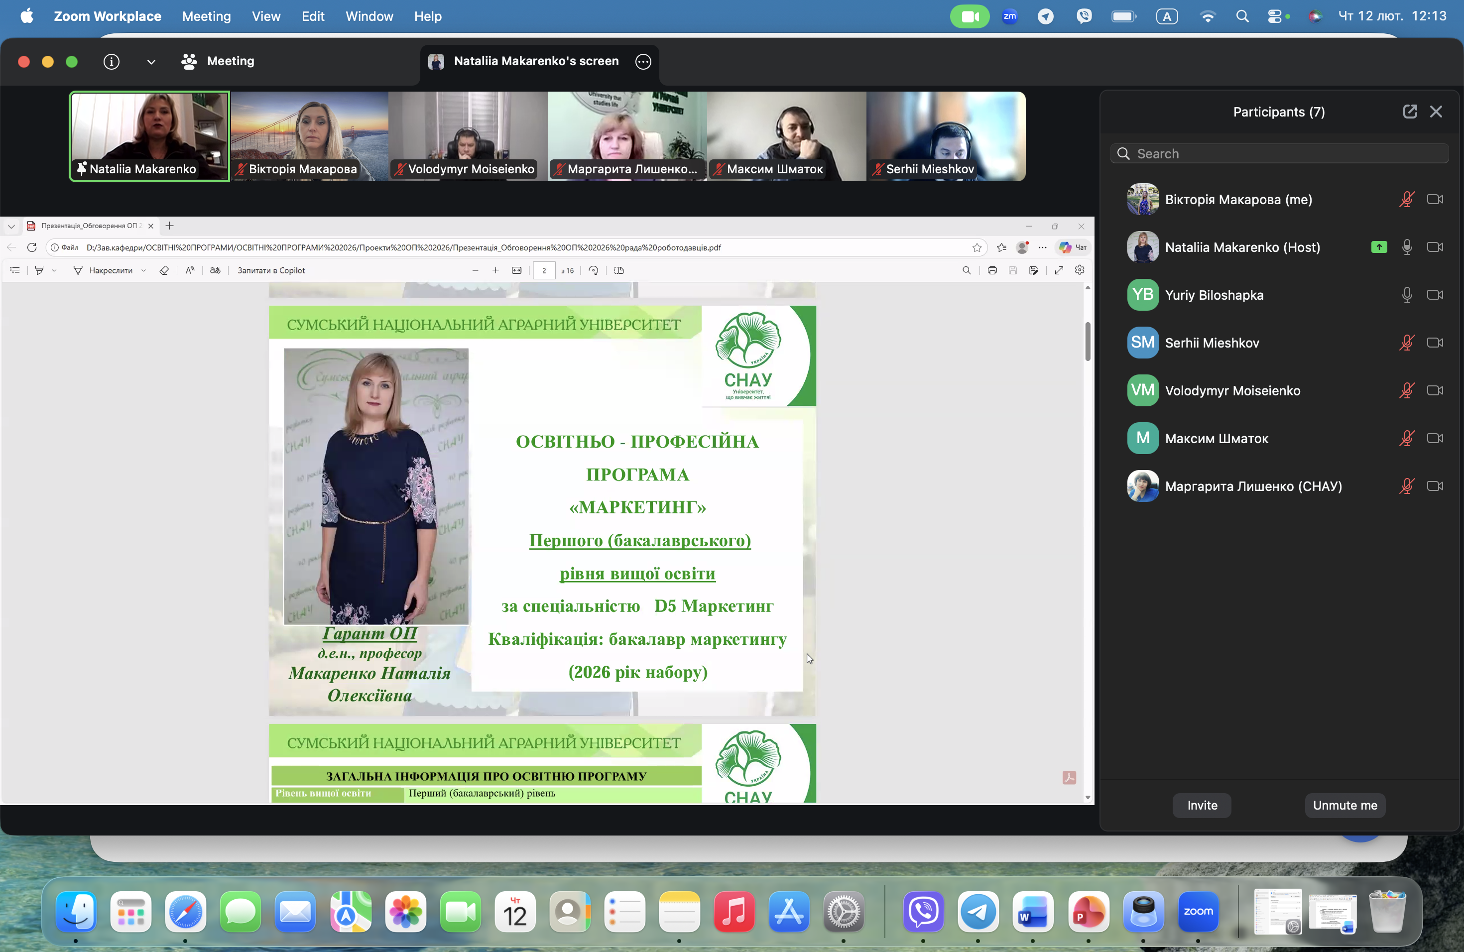Toggle Yuriy Biloshapka's microphone icon
Screen dimensions: 1464x952
click(x=1406, y=295)
